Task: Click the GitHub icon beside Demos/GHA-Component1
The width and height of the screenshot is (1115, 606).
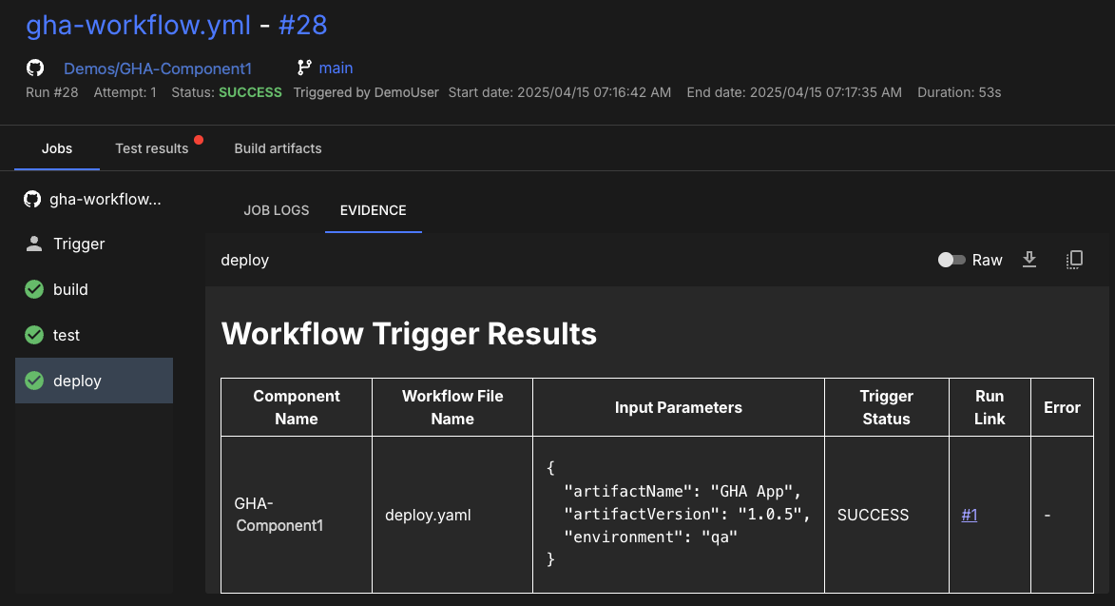Action: pos(35,68)
